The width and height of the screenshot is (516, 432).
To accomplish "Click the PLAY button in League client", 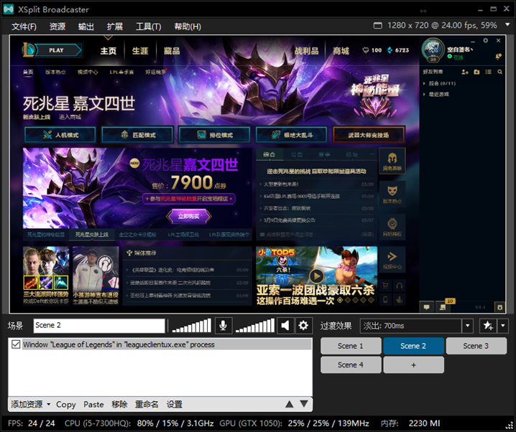I will 58,50.
